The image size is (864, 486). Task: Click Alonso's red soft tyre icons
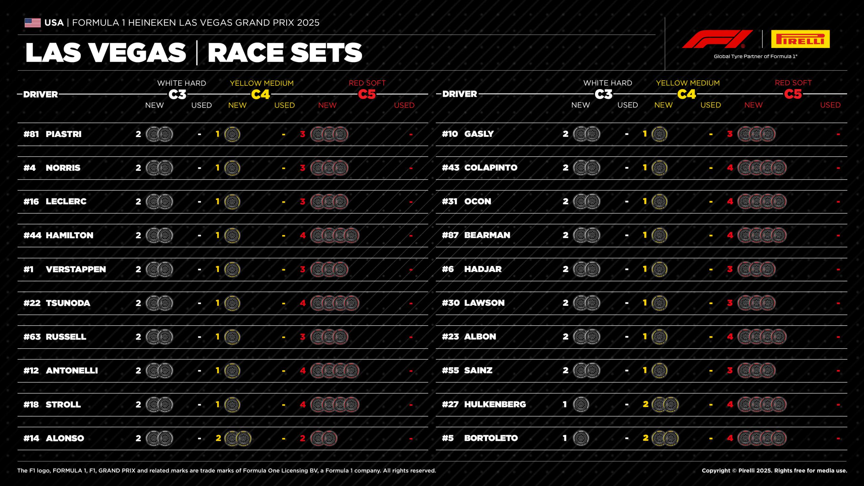(x=323, y=438)
